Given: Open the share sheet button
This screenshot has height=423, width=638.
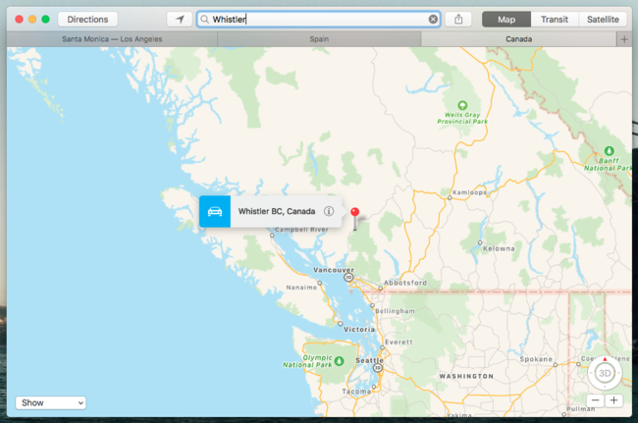Looking at the screenshot, I should 458,19.
